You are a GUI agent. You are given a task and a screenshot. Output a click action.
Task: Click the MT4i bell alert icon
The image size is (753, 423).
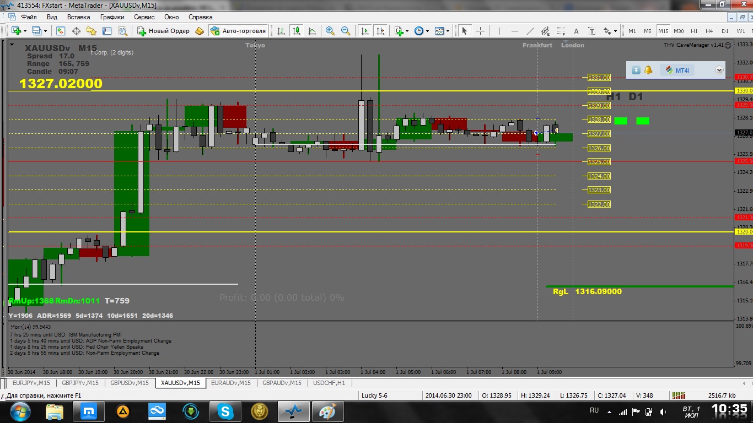click(x=648, y=70)
